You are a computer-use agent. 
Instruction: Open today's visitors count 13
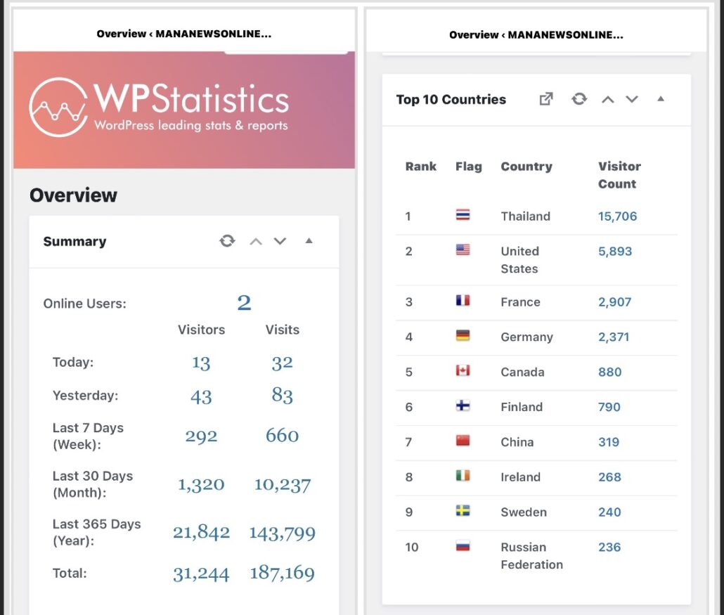point(201,363)
